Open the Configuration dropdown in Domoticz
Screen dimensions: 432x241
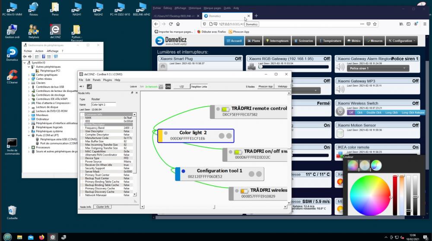coord(402,41)
